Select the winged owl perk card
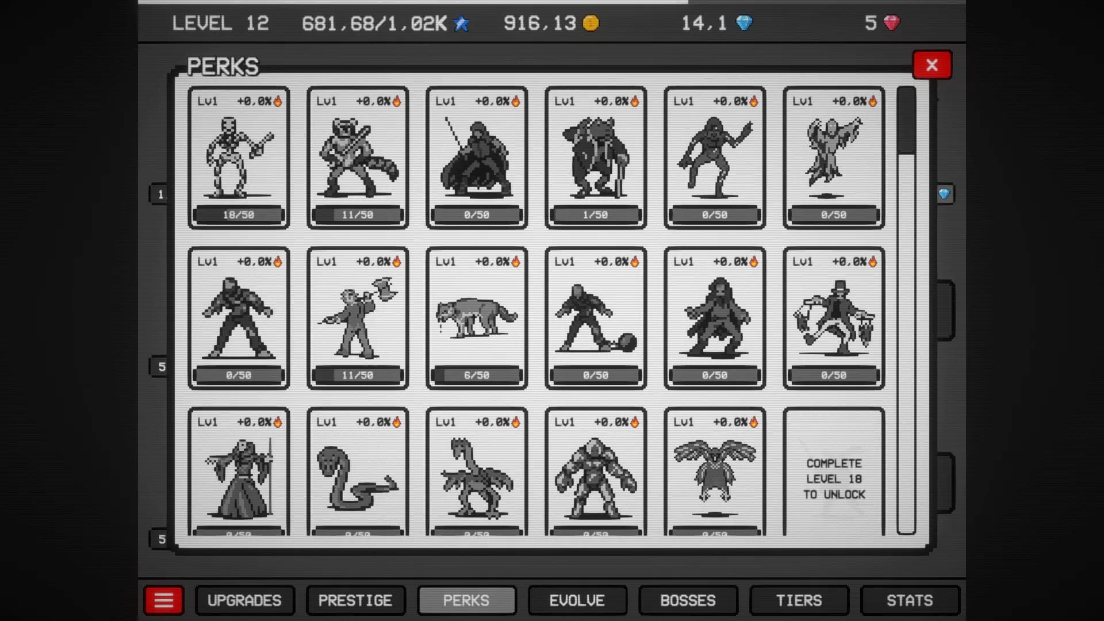The image size is (1104, 621). (x=715, y=472)
